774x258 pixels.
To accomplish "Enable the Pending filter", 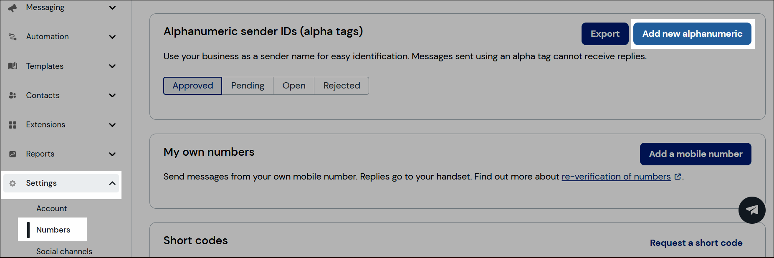I will pyautogui.click(x=248, y=86).
